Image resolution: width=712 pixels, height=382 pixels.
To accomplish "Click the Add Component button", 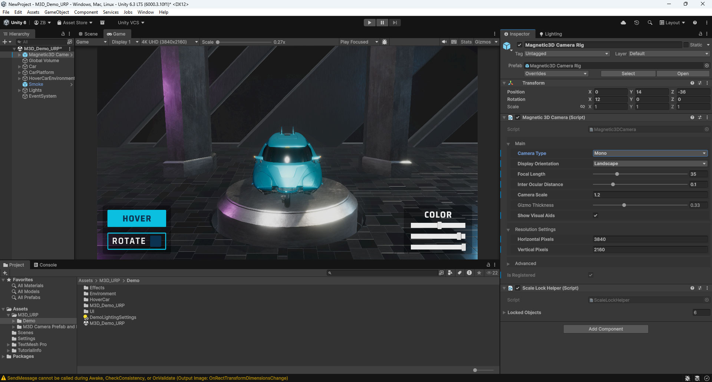I will [x=606, y=329].
